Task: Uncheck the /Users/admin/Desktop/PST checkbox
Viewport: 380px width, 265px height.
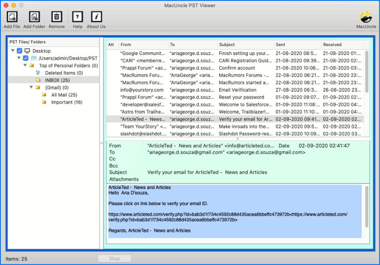Action: (x=25, y=58)
